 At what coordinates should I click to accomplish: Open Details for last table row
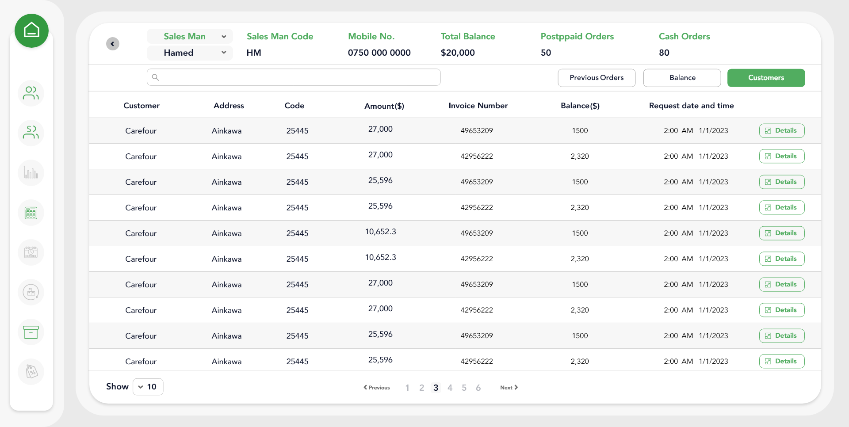click(x=782, y=361)
